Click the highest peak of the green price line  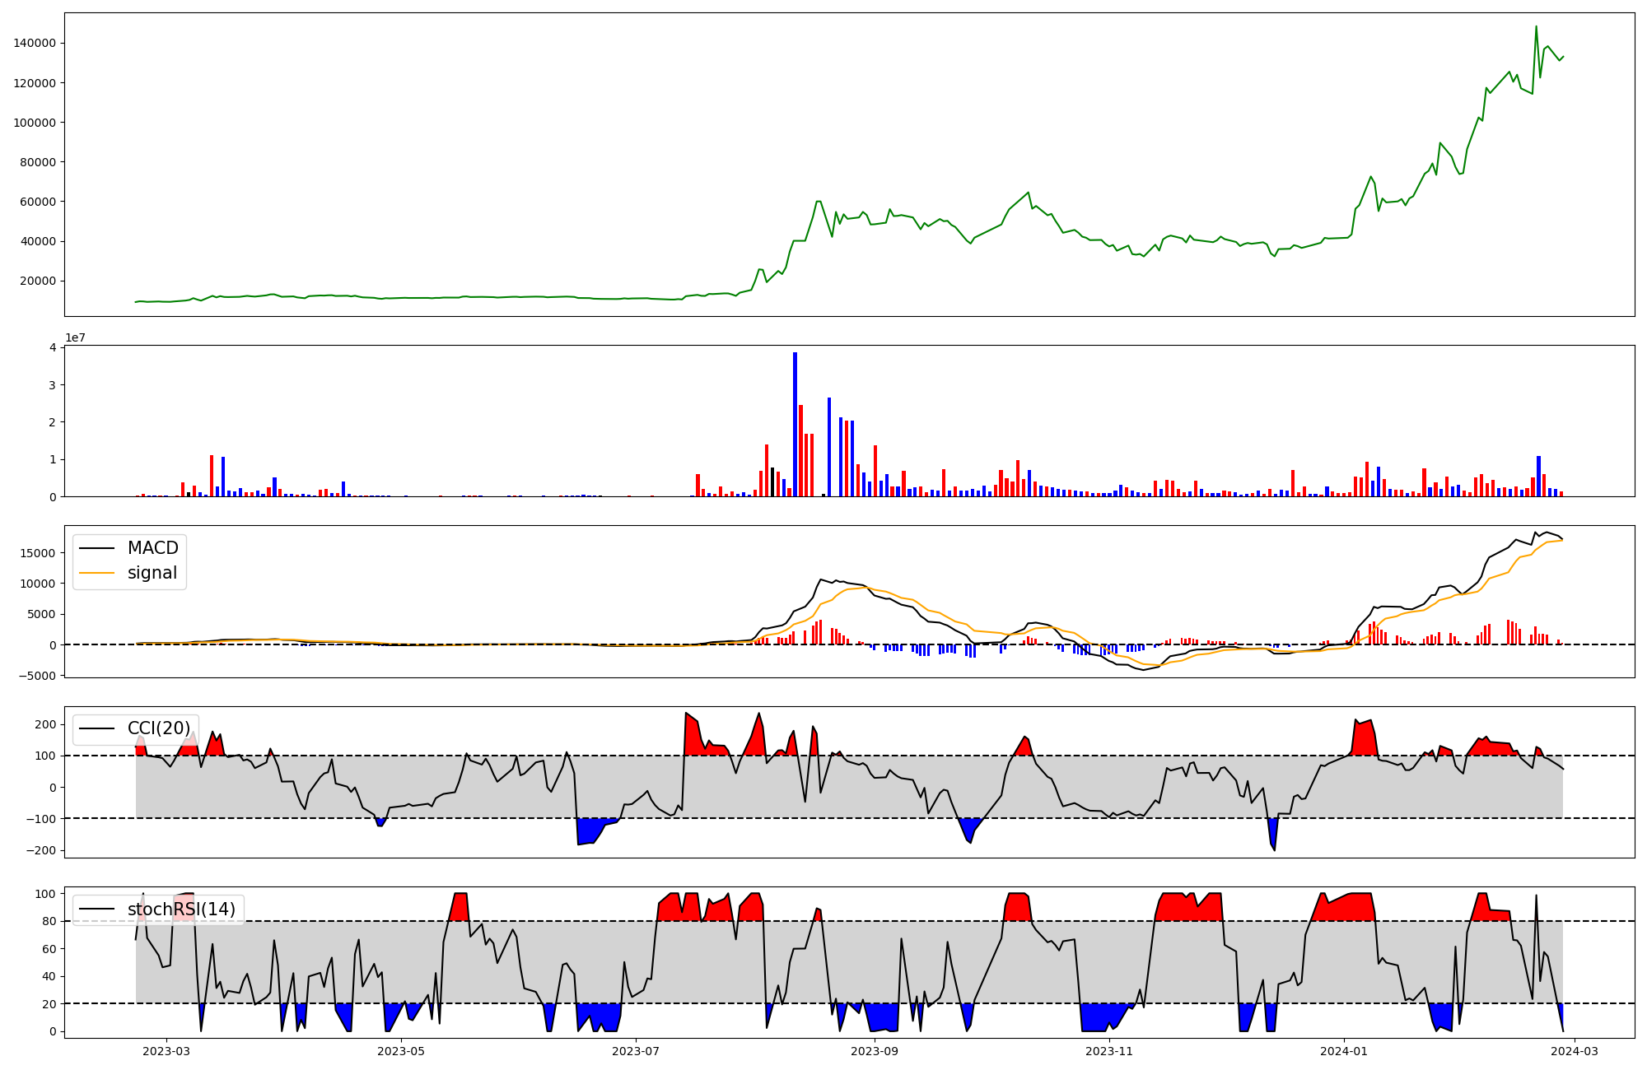tap(1536, 27)
